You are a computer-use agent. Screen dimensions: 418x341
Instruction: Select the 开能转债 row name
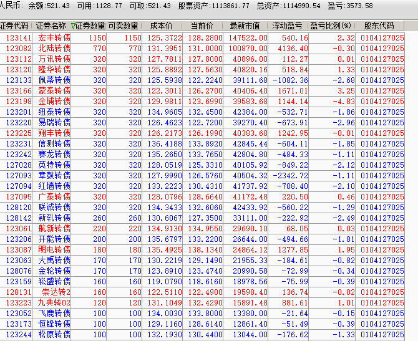54,239
